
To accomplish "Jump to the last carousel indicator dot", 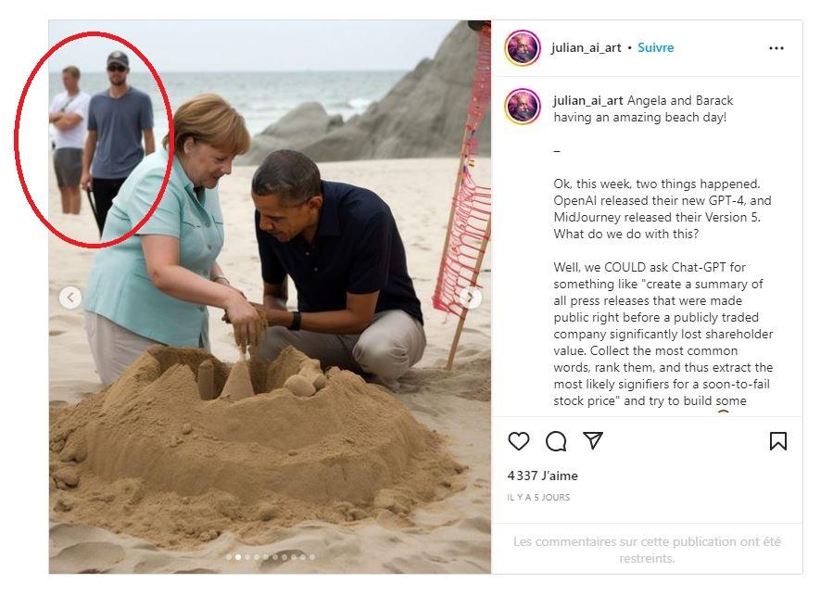I will [311, 557].
